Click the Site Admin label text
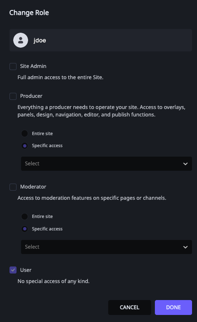This screenshot has width=197, height=322. [33, 66]
